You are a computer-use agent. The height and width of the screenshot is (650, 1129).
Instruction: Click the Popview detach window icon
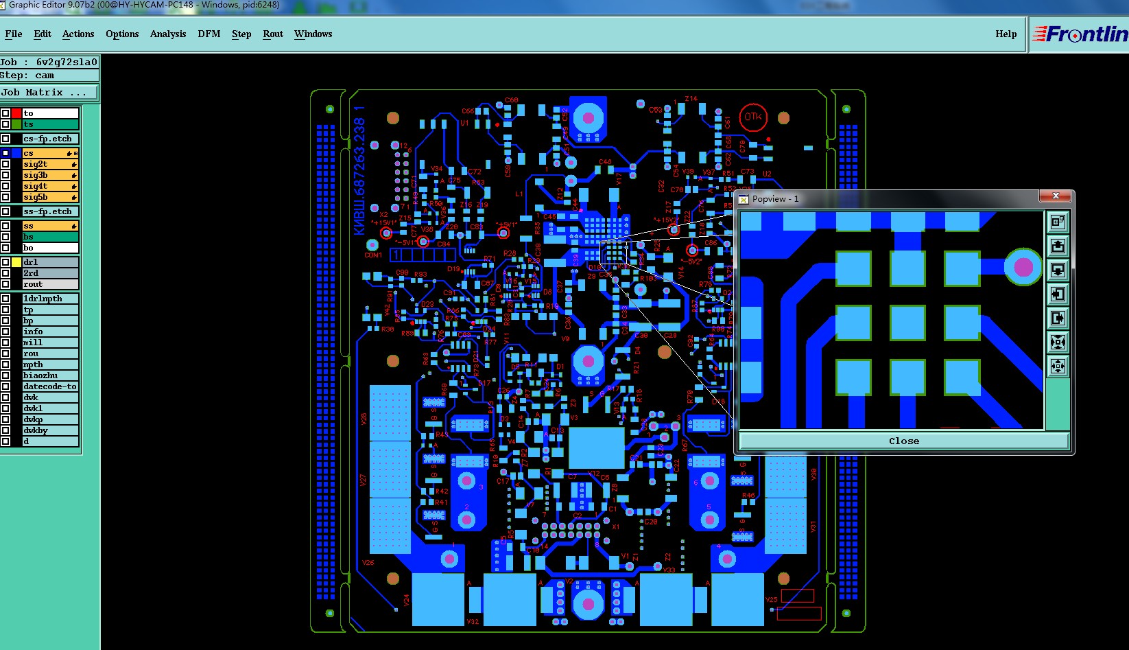1058,222
